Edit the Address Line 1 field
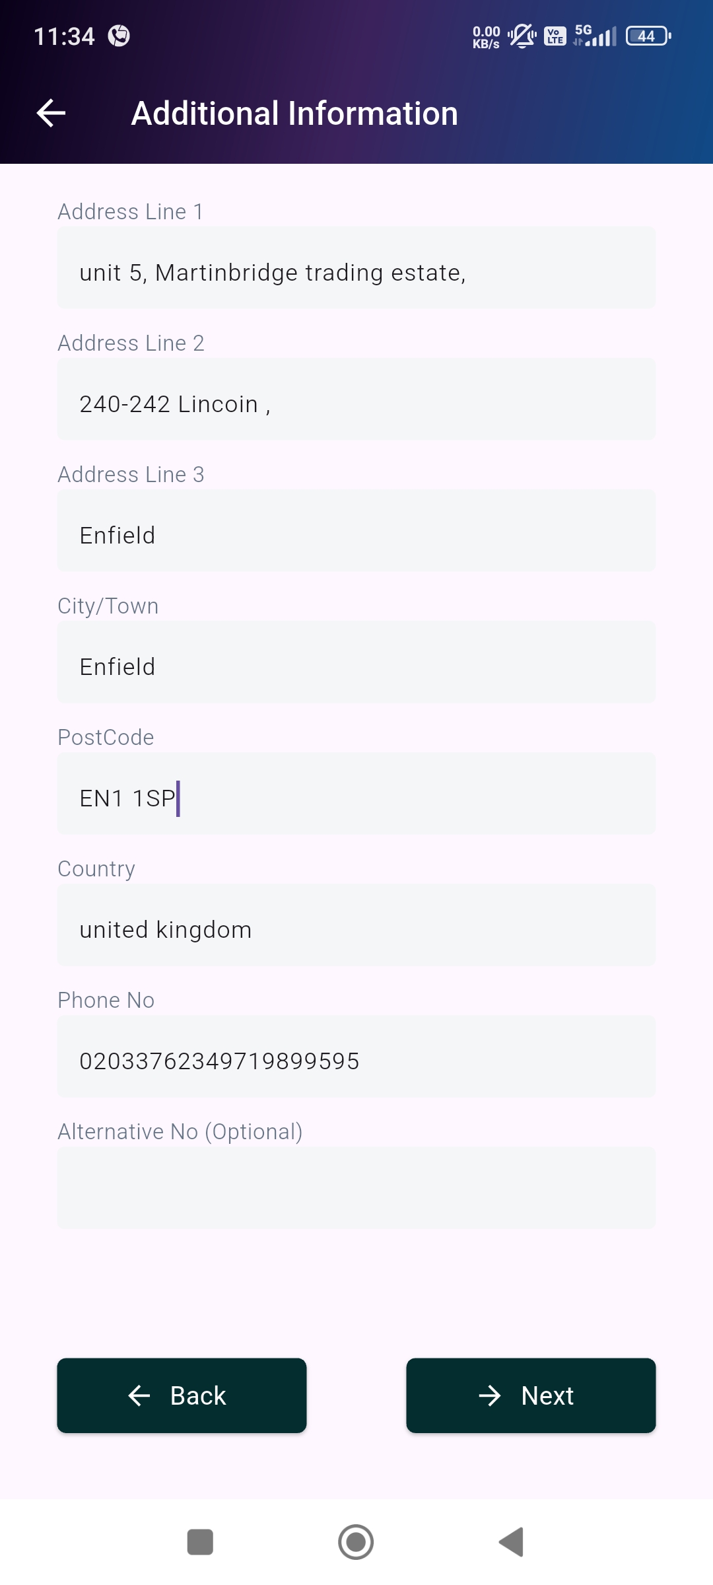 tap(356, 268)
